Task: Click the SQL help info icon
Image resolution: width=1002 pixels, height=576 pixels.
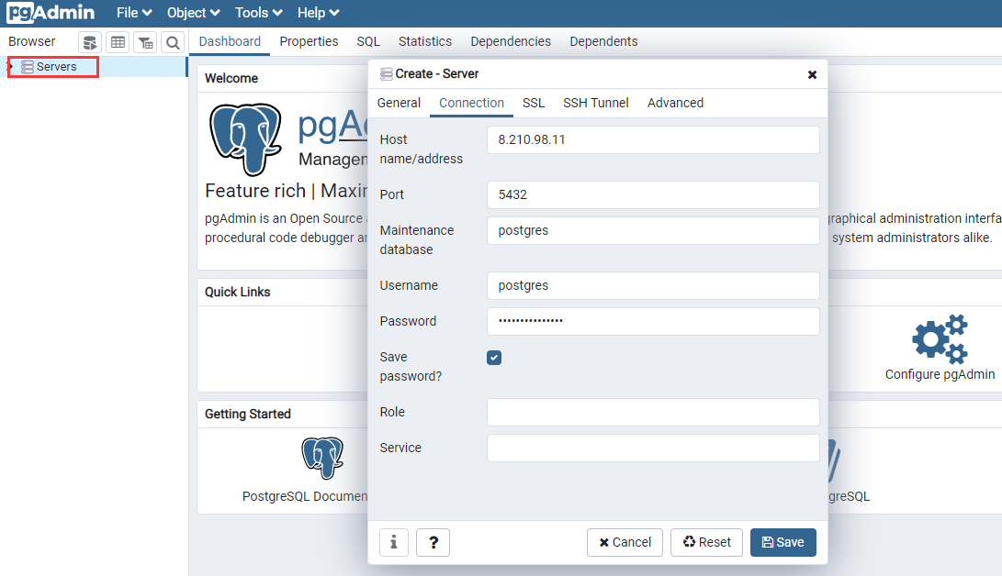Action: pos(394,542)
